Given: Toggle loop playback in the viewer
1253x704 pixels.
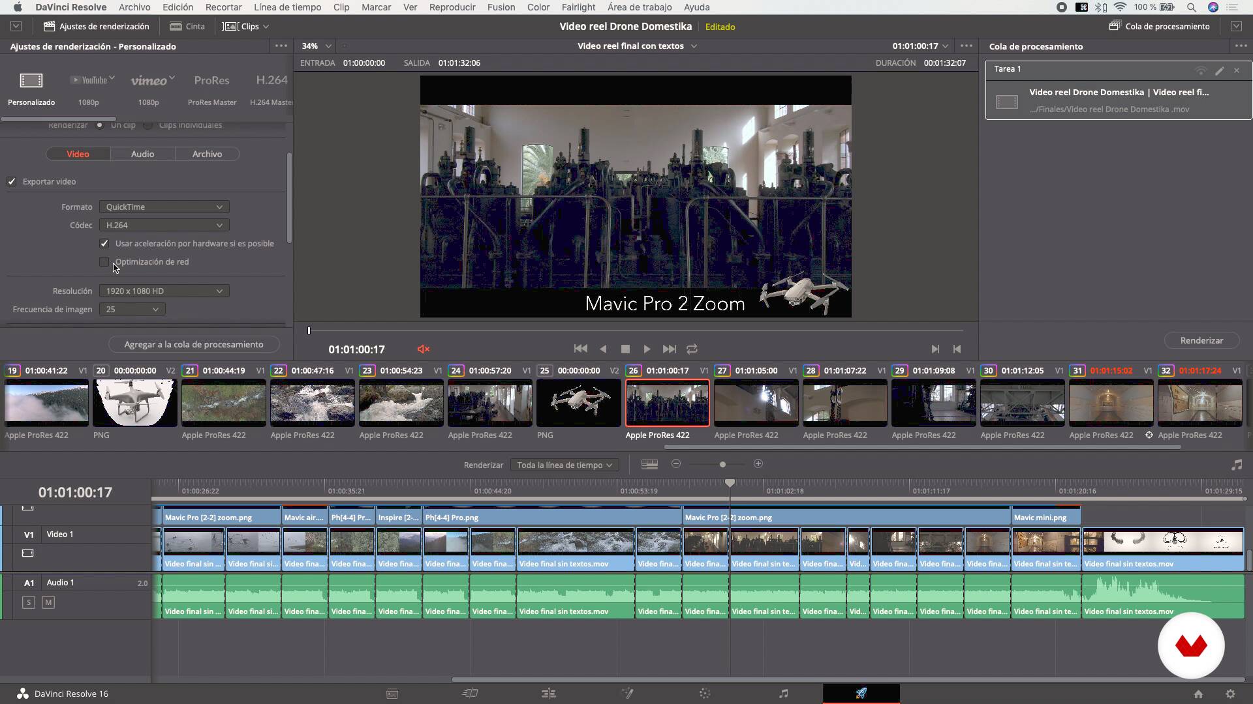Looking at the screenshot, I should click(x=692, y=349).
